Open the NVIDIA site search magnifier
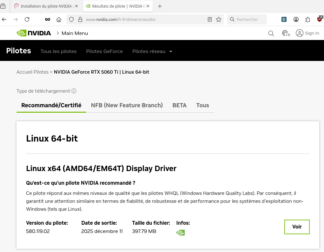 [271, 33]
